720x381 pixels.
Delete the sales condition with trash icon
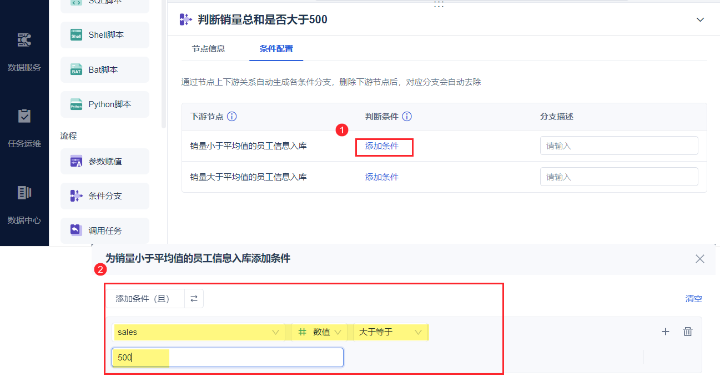[x=688, y=332]
